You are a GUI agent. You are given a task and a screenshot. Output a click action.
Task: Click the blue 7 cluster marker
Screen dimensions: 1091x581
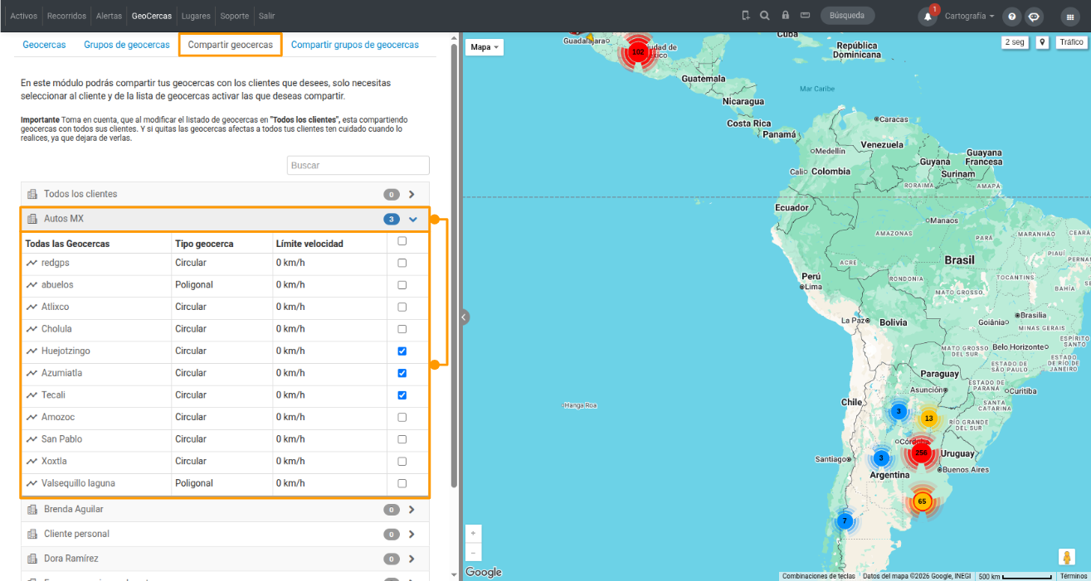845,521
